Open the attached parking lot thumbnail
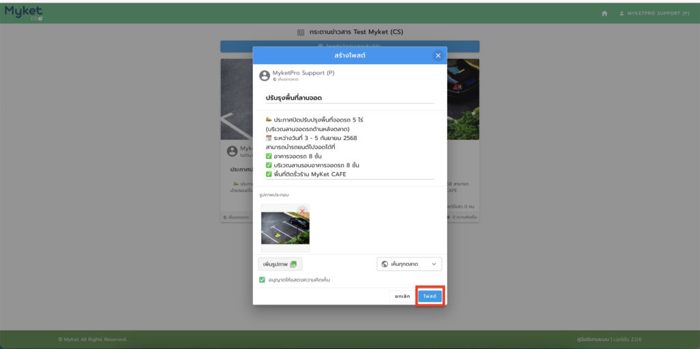 [x=285, y=228]
